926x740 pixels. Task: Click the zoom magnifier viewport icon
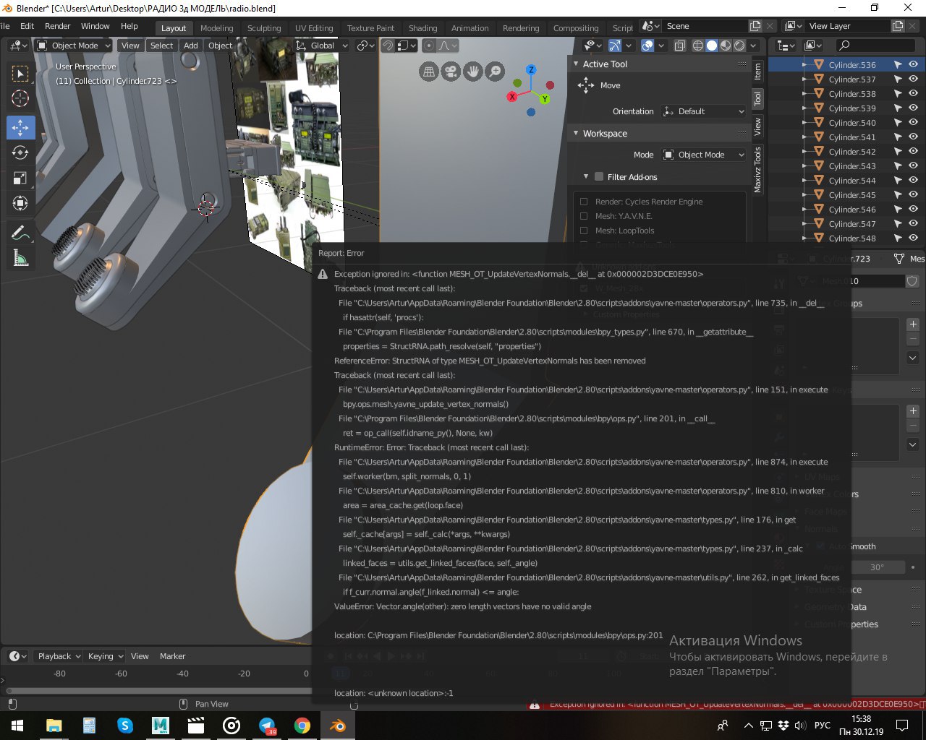494,72
